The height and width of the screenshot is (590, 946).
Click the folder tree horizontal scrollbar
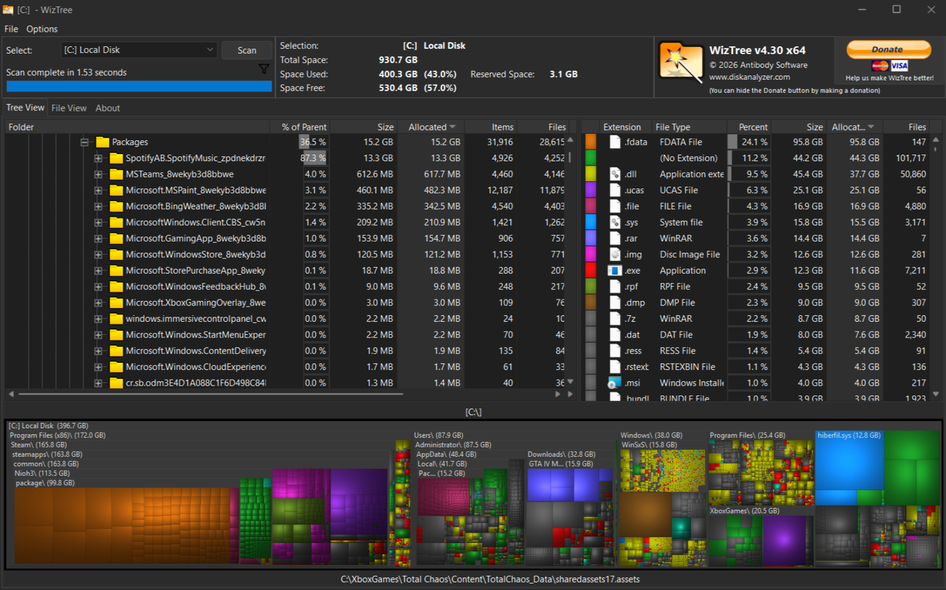click(210, 394)
